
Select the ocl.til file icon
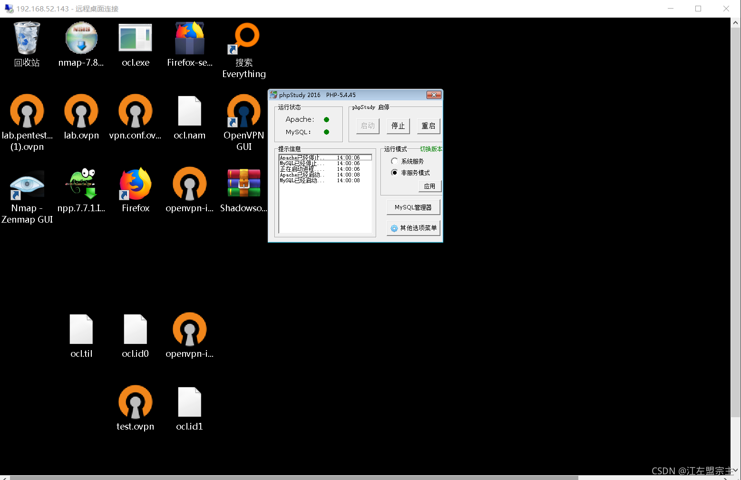coord(81,335)
